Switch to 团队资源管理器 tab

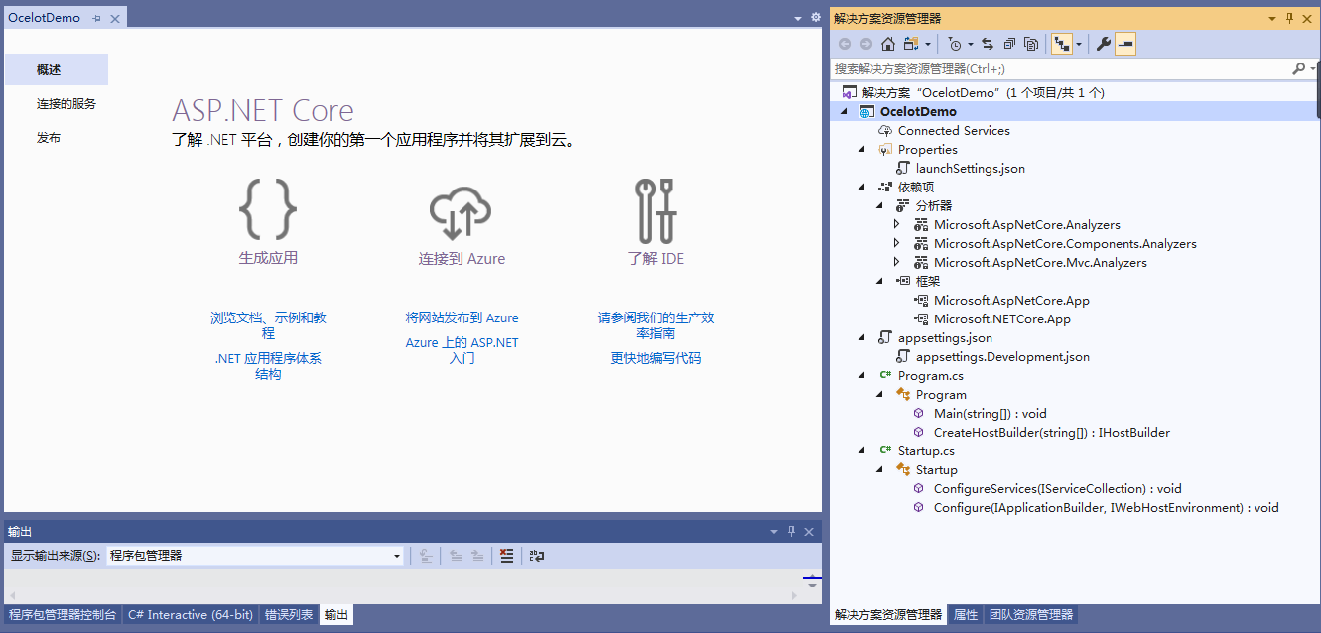pyautogui.click(x=1031, y=615)
